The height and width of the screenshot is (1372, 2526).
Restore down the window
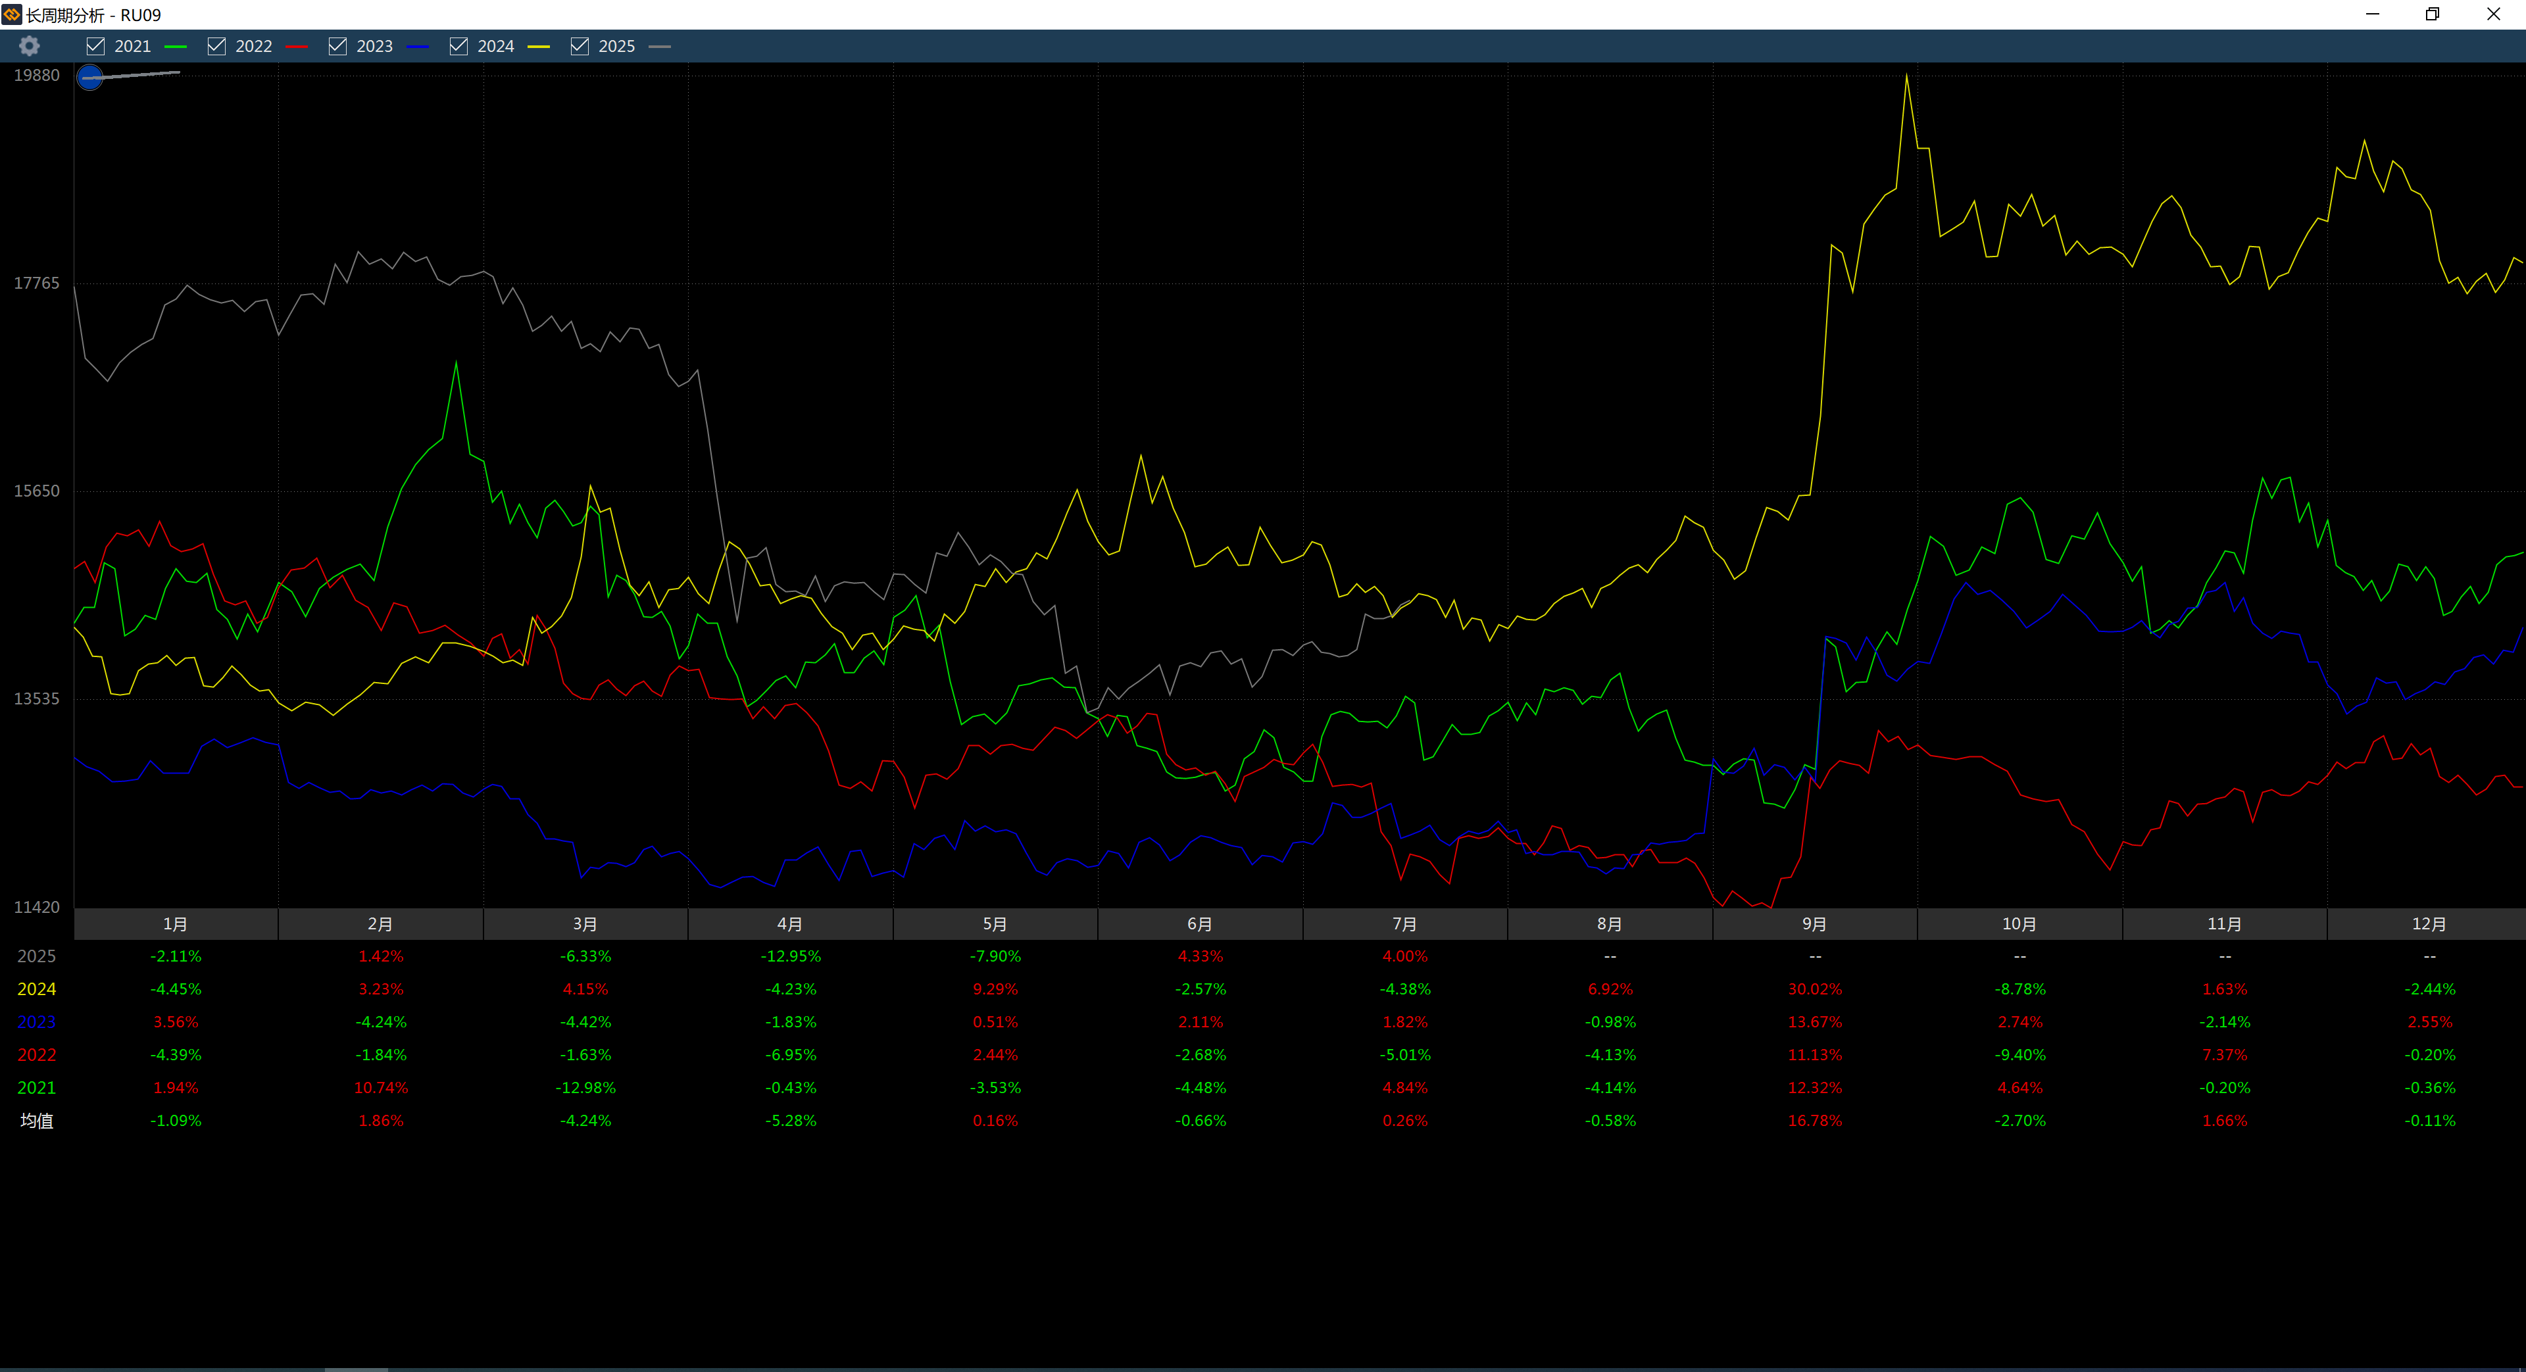tap(2432, 14)
